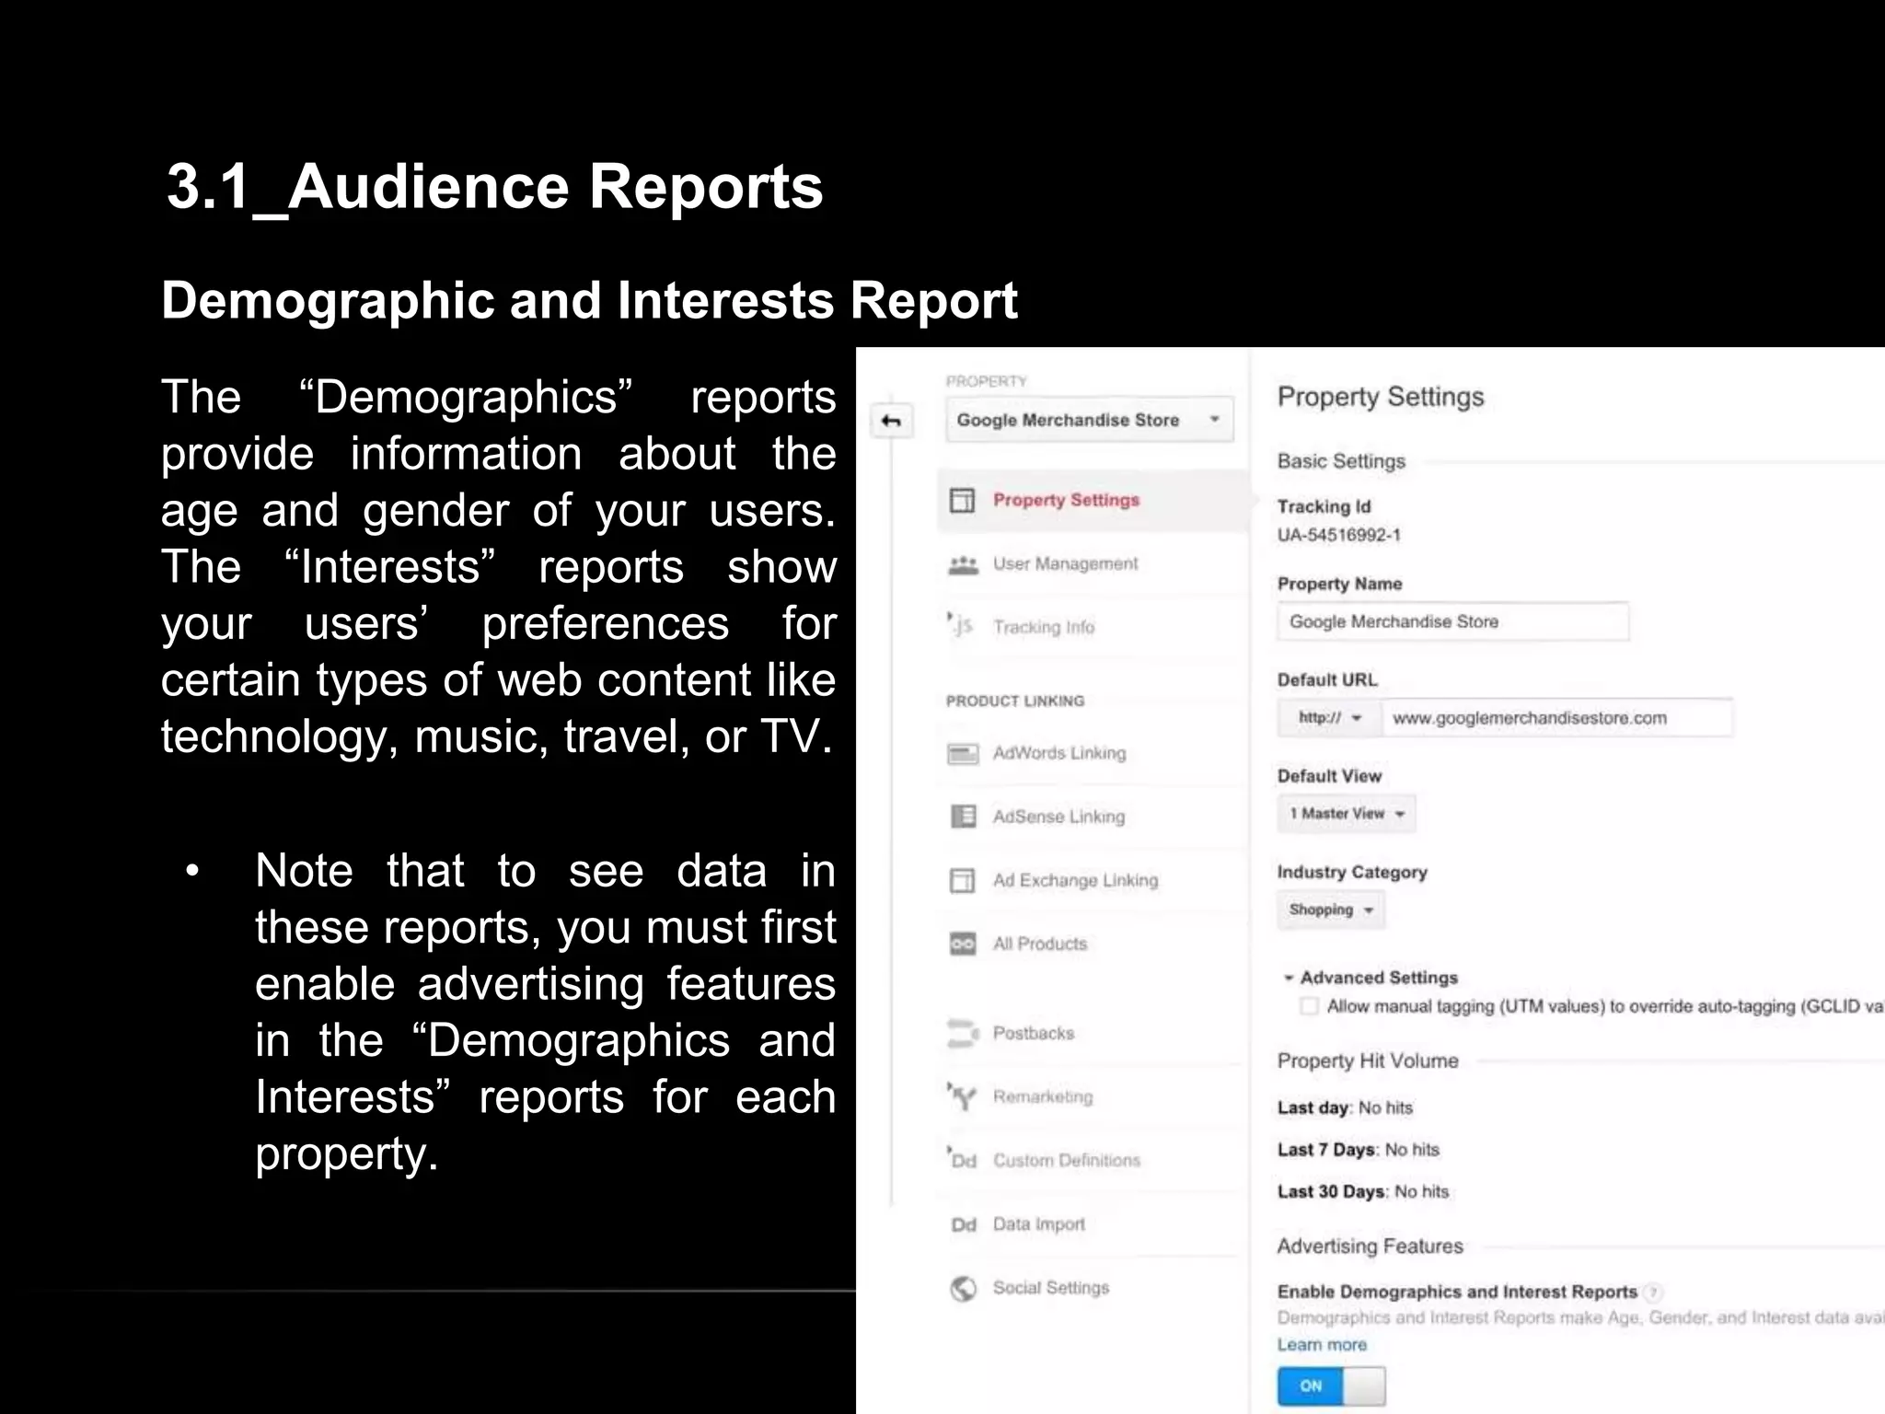
Task: Select Tracking Info menu item
Action: click(1092, 627)
